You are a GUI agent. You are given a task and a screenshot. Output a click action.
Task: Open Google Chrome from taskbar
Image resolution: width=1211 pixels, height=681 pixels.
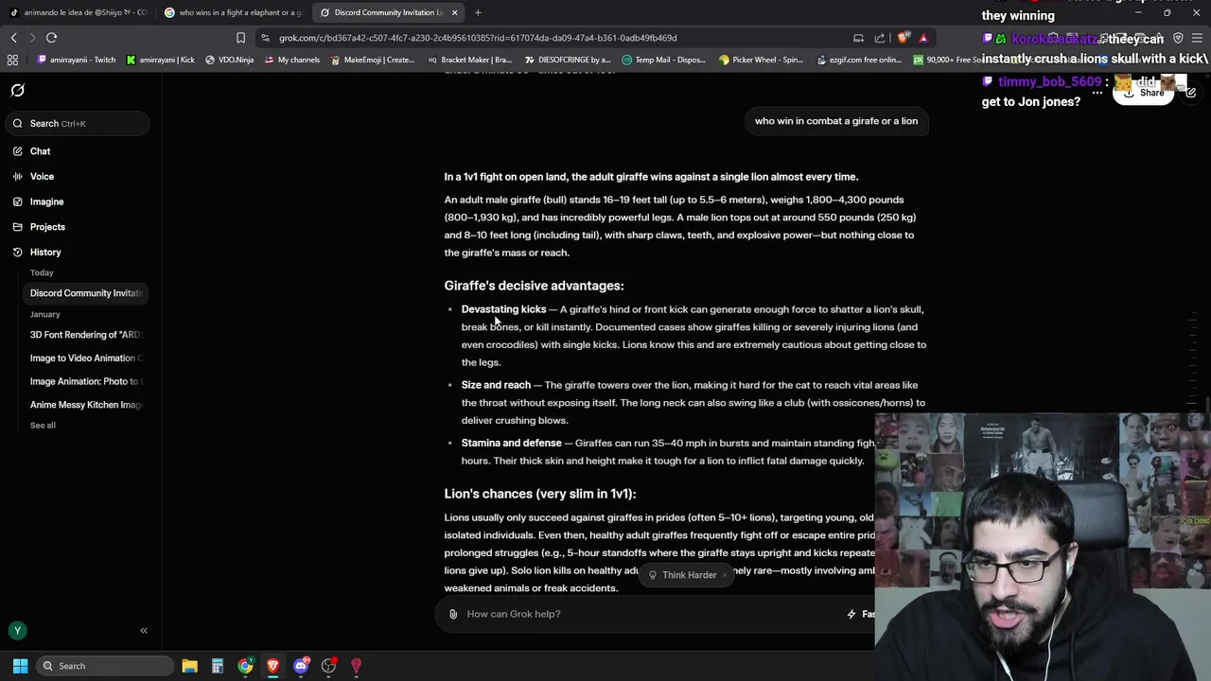point(245,666)
